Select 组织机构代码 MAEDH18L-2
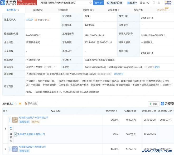Viewport: 174px width, 155px height. tap(33, 35)
